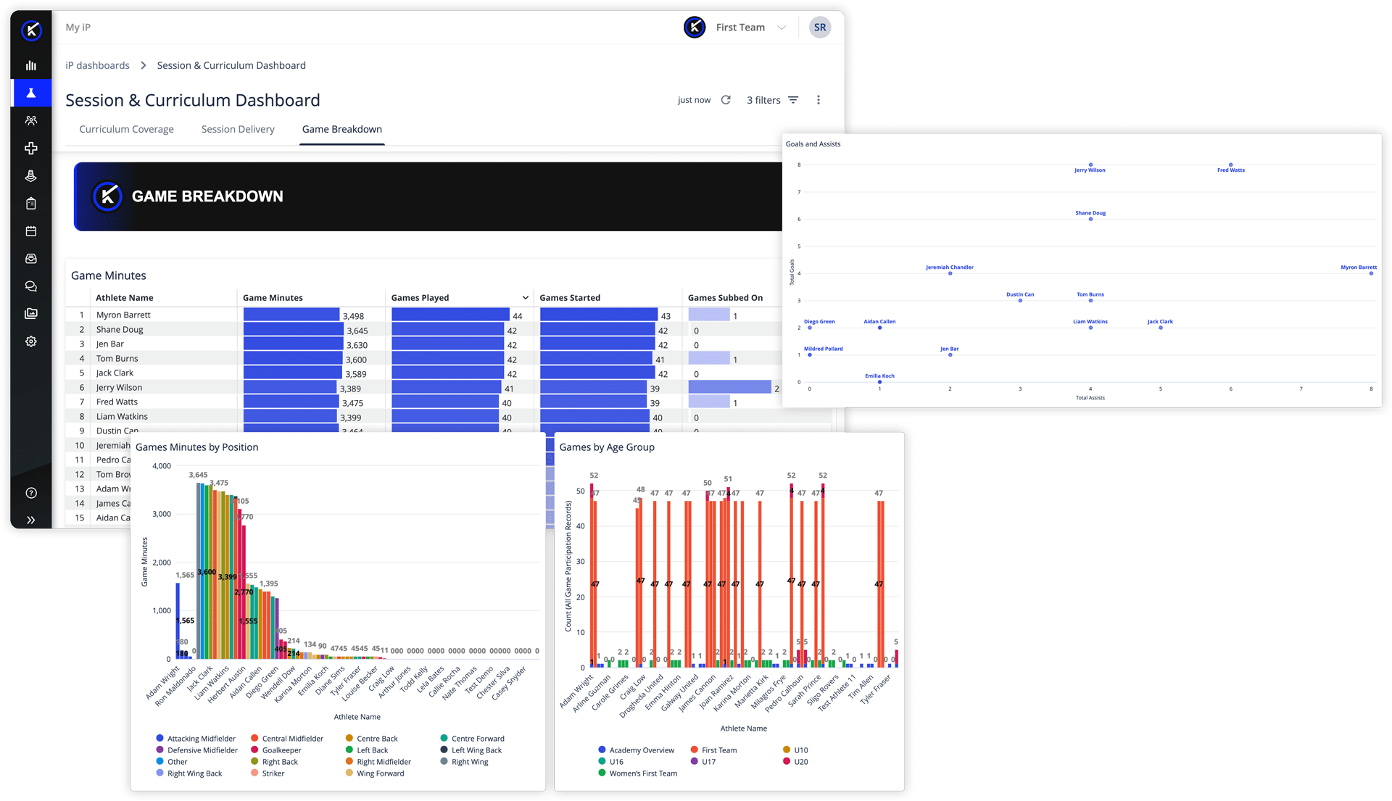Toggle First Team series in age group legend
Screen dimensions: 1392x801
[713, 750]
